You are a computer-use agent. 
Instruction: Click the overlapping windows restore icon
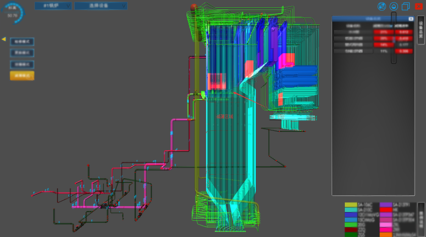(x=406, y=7)
